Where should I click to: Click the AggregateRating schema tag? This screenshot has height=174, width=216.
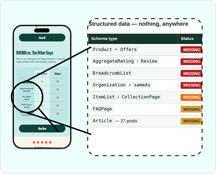(x=113, y=61)
